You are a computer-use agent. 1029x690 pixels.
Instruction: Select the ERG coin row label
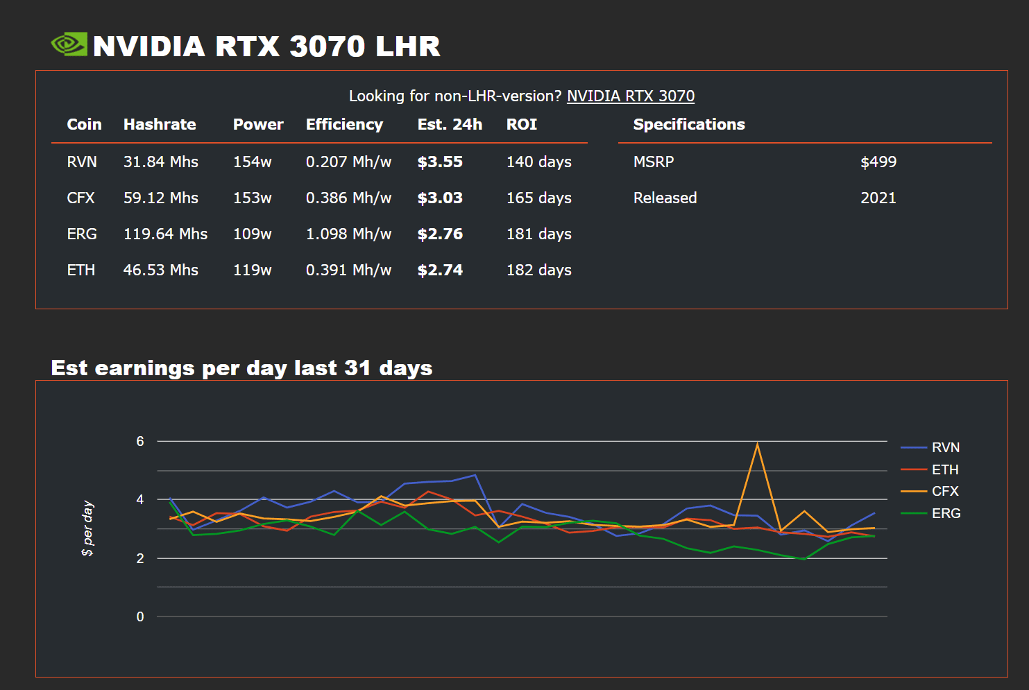[82, 234]
